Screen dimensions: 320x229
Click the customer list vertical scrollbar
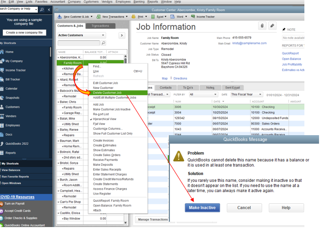[x=125, y=140]
